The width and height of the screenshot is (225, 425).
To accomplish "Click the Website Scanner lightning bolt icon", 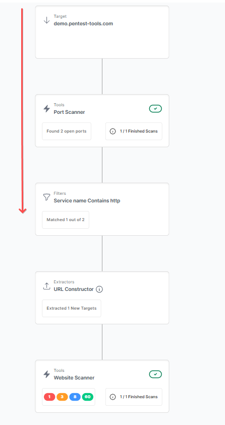I will [x=47, y=374].
